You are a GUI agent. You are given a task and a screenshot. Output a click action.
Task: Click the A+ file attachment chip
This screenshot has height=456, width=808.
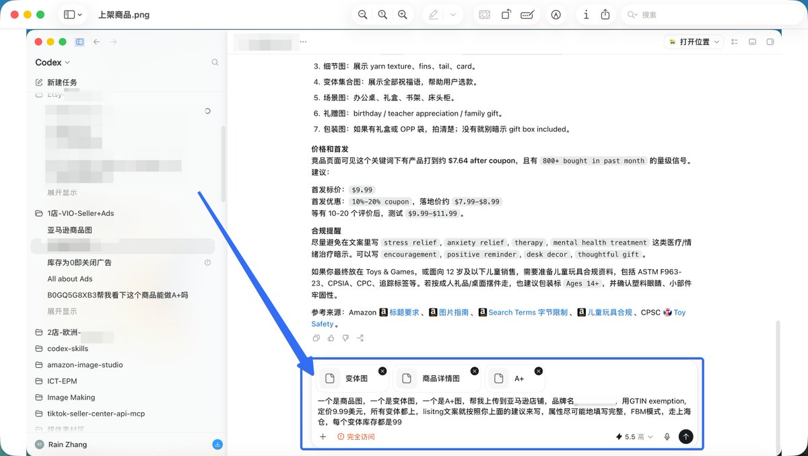514,379
